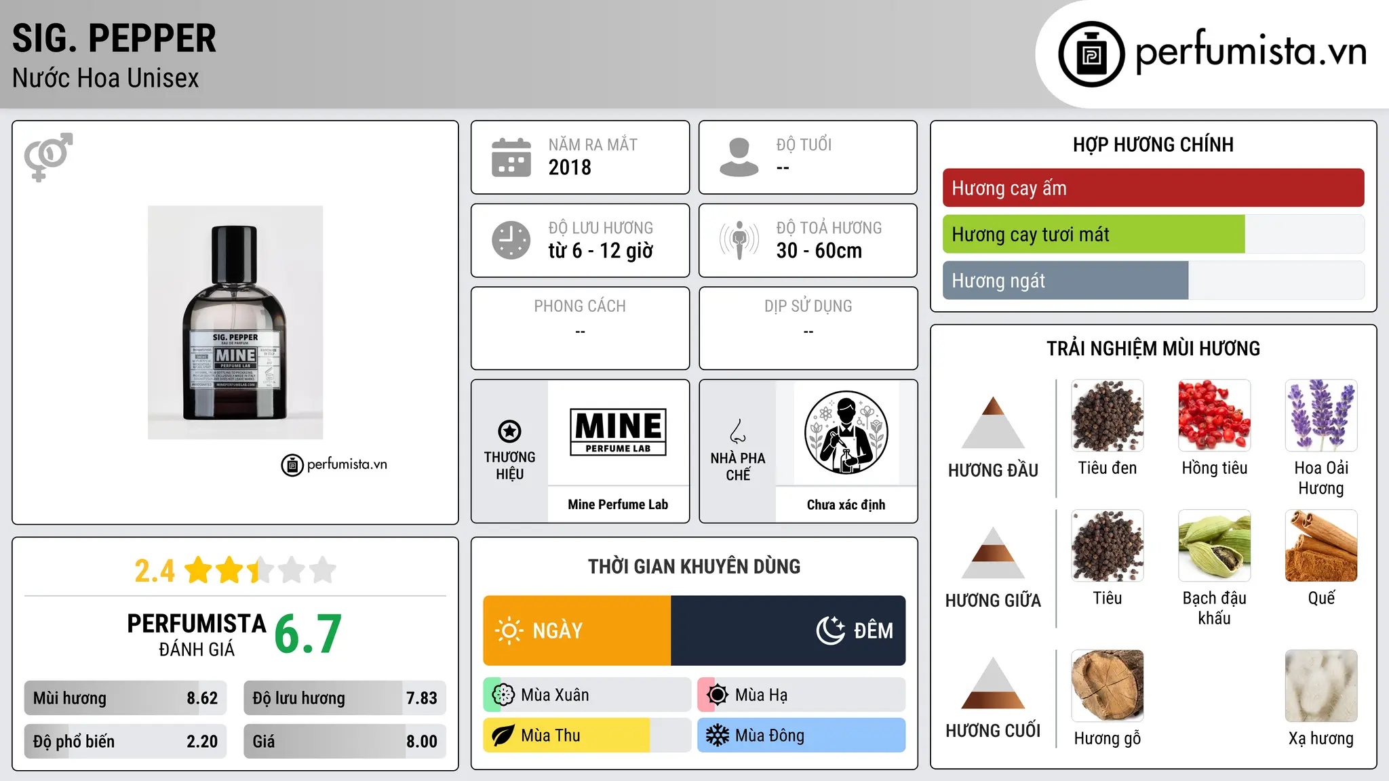1389x781 pixels.
Task: Click the Mùi hương score bar 8.62
Action: click(125, 698)
